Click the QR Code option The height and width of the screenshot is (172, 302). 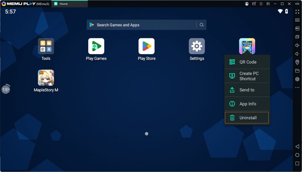coord(247,62)
